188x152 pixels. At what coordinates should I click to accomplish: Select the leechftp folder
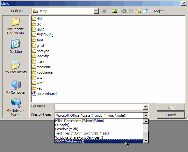40,56
